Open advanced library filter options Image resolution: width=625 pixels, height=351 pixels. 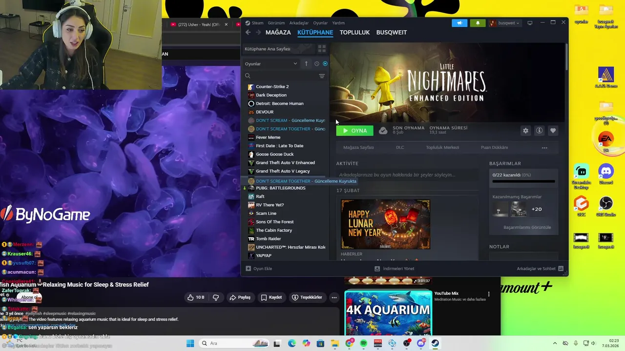322,76
